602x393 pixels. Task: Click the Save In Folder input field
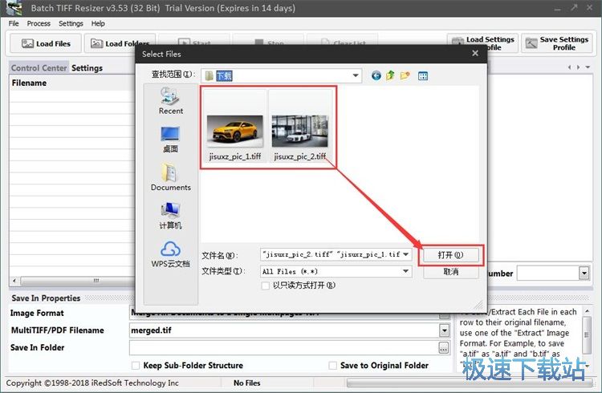pos(284,348)
